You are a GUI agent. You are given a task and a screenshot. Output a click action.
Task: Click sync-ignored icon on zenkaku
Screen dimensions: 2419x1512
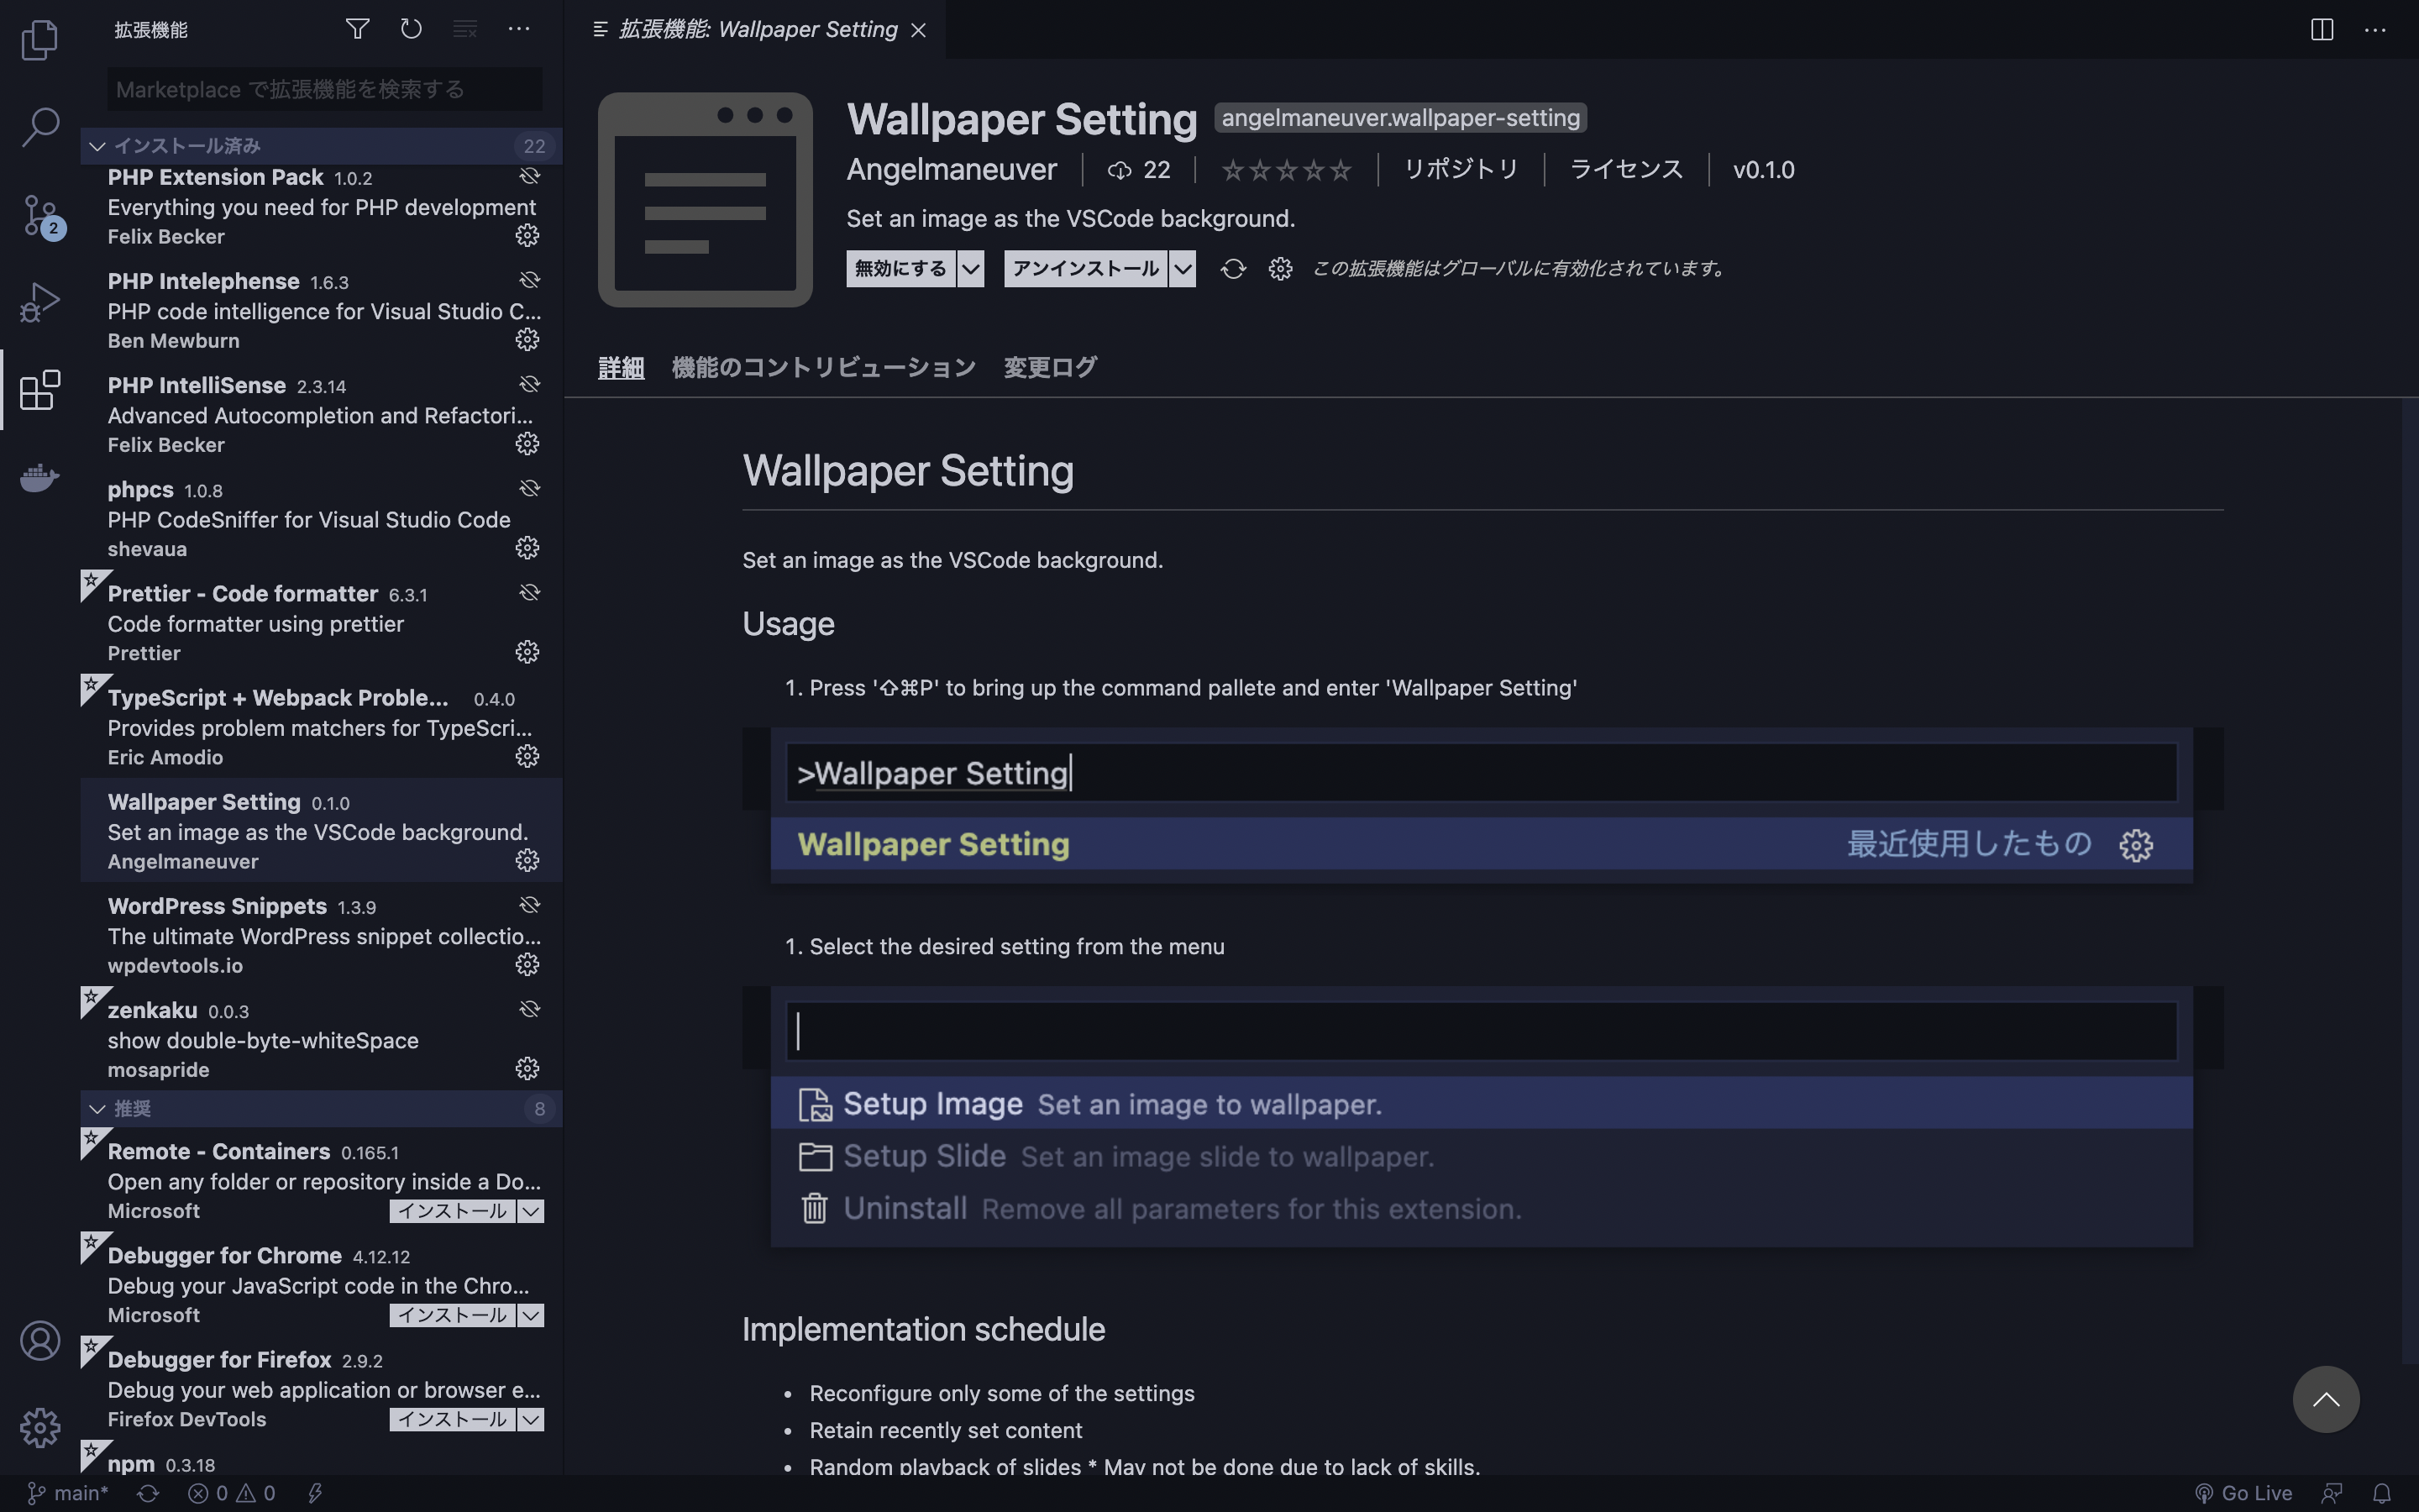[x=530, y=1009]
